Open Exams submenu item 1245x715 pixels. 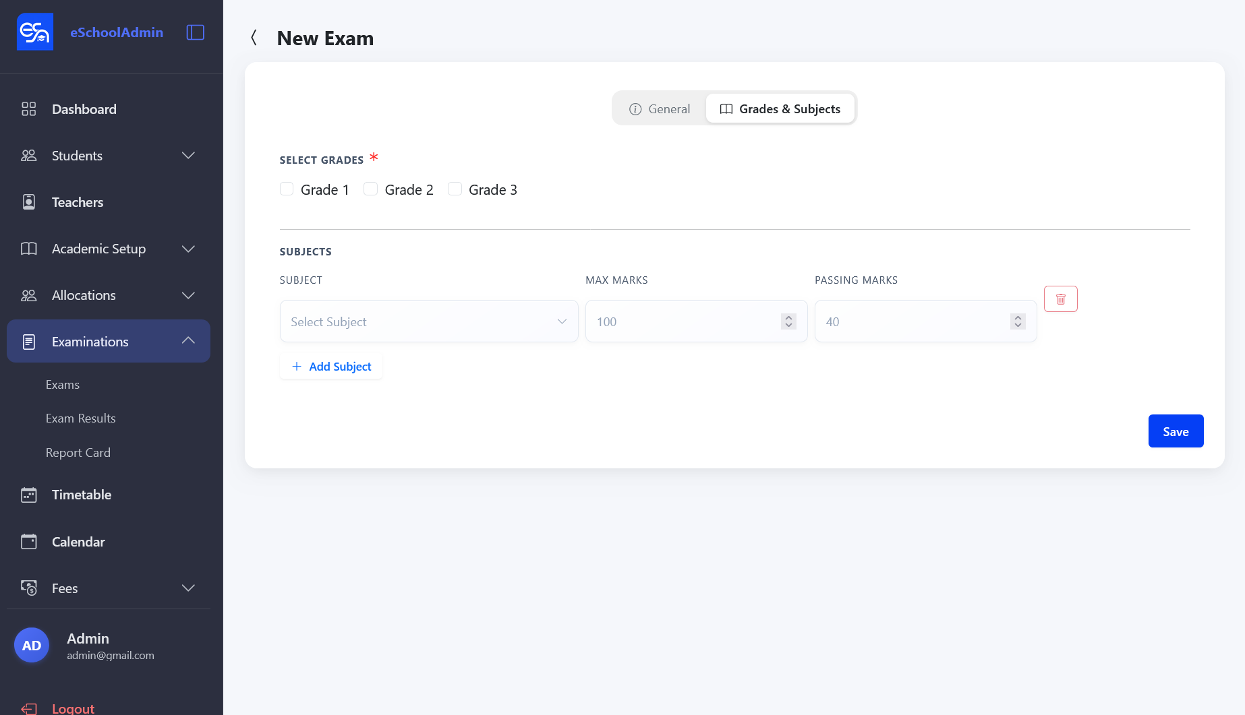coord(63,385)
